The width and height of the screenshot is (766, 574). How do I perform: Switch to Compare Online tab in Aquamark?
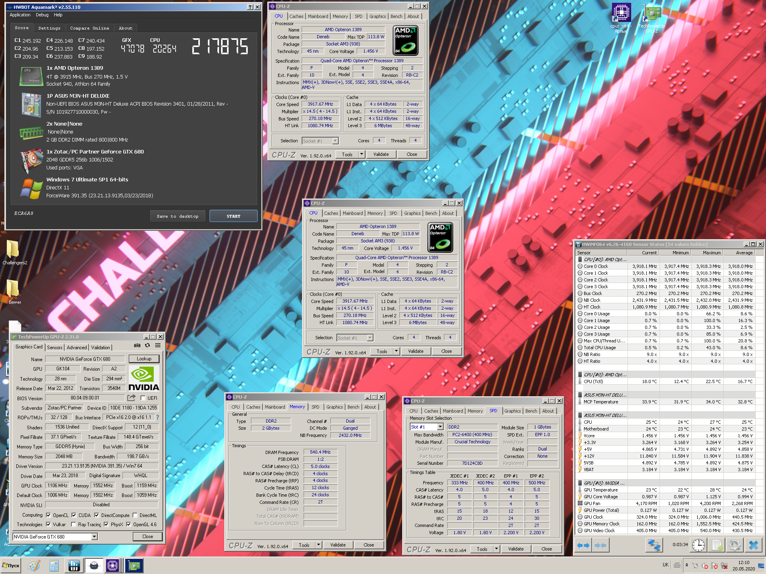(x=90, y=28)
